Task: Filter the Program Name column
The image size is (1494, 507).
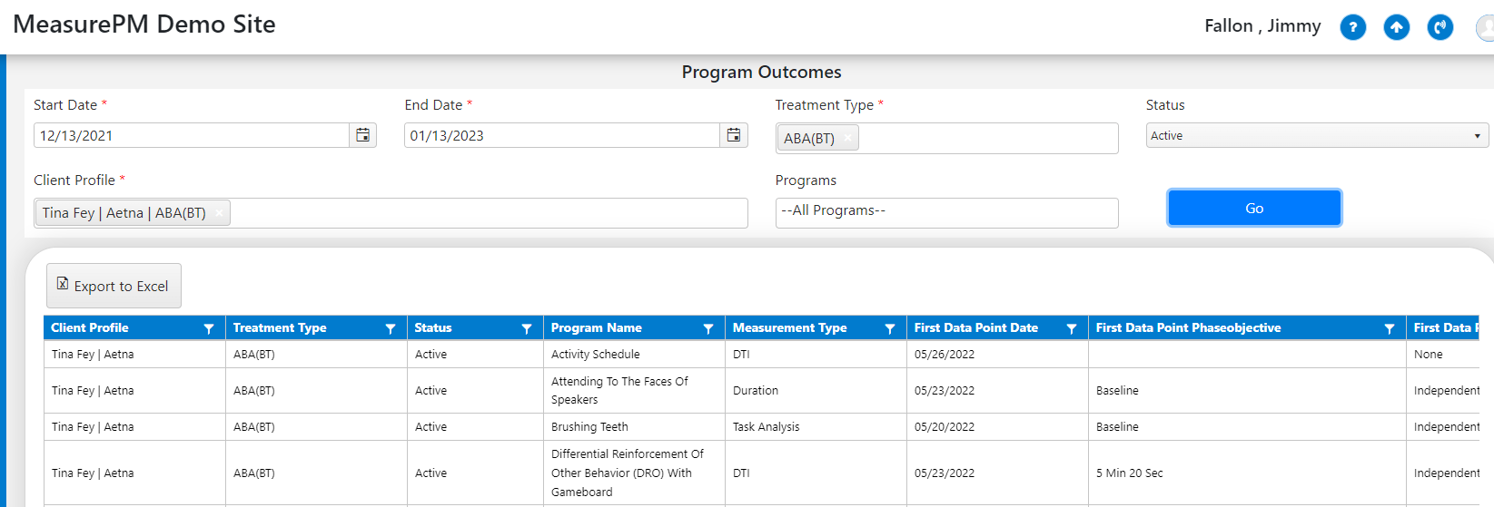Action: (708, 328)
